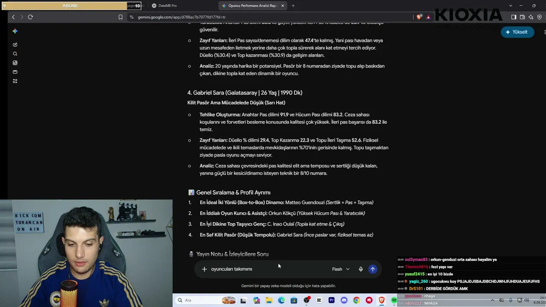Open Leo AI sparkle icon in toolbar
This screenshot has width=546, height=307.
click(x=531, y=17)
